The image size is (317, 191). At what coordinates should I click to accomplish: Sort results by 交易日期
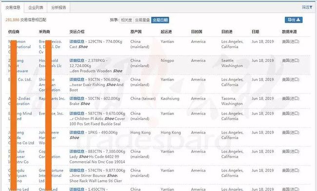click(160, 20)
